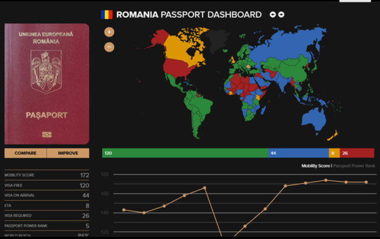Click the Romanian passport cover image

click(47, 84)
